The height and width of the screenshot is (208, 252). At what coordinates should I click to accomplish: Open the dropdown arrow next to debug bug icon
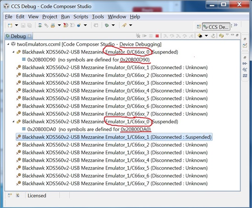coord(113,25)
